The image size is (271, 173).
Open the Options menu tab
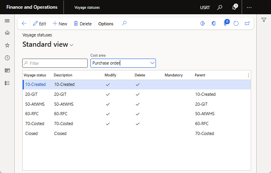106,24
